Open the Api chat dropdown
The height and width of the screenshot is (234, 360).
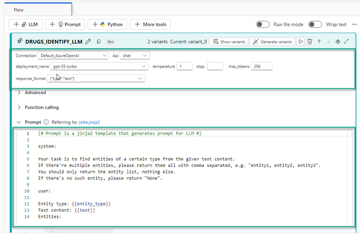[135, 55]
